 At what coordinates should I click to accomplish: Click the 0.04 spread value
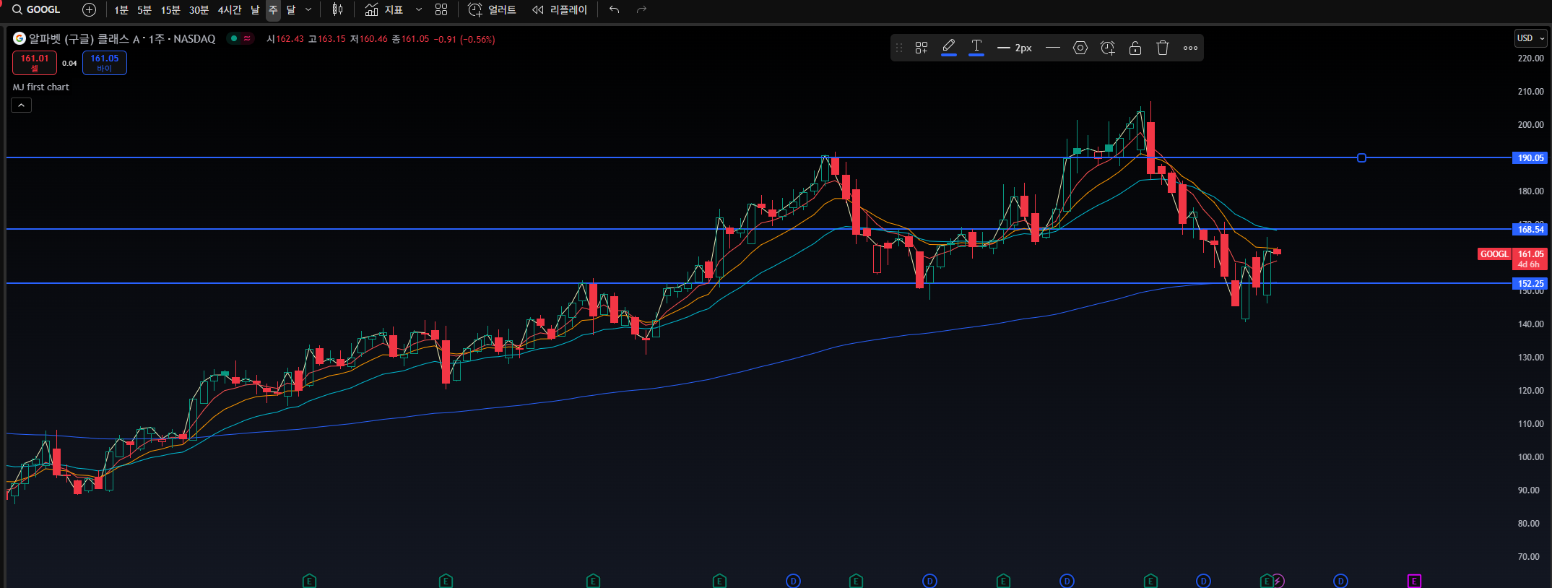[69, 63]
